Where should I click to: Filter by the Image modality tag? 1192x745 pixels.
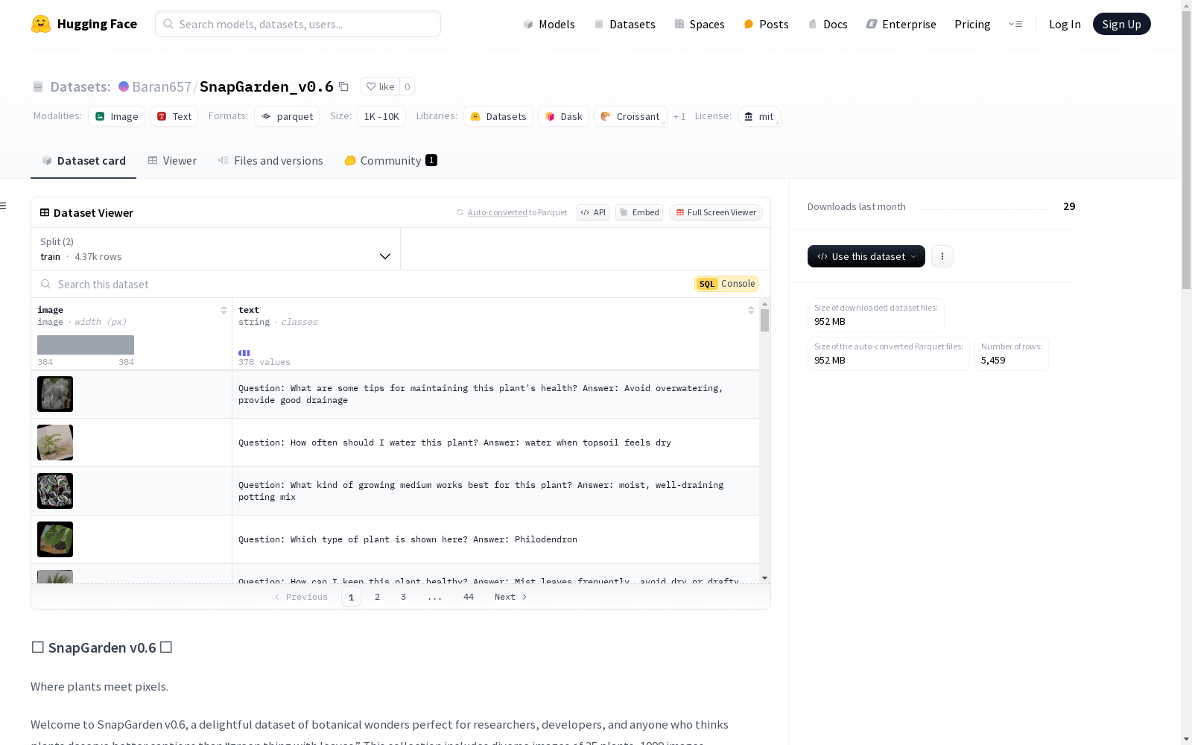[x=117, y=116]
